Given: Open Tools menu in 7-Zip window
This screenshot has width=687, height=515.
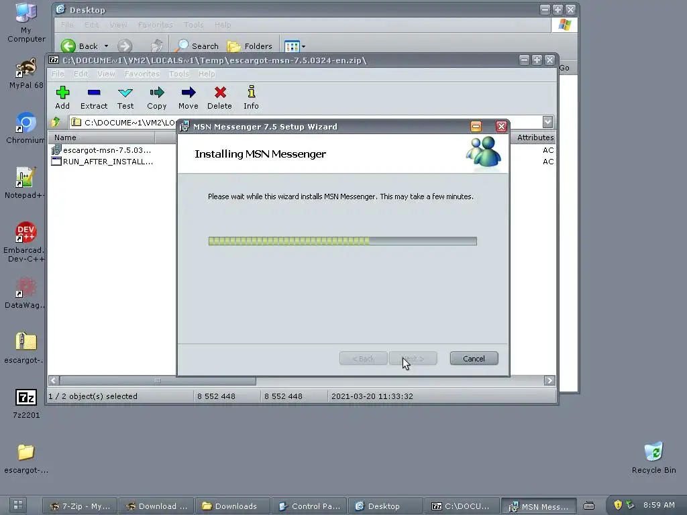Looking at the screenshot, I should coord(178,74).
